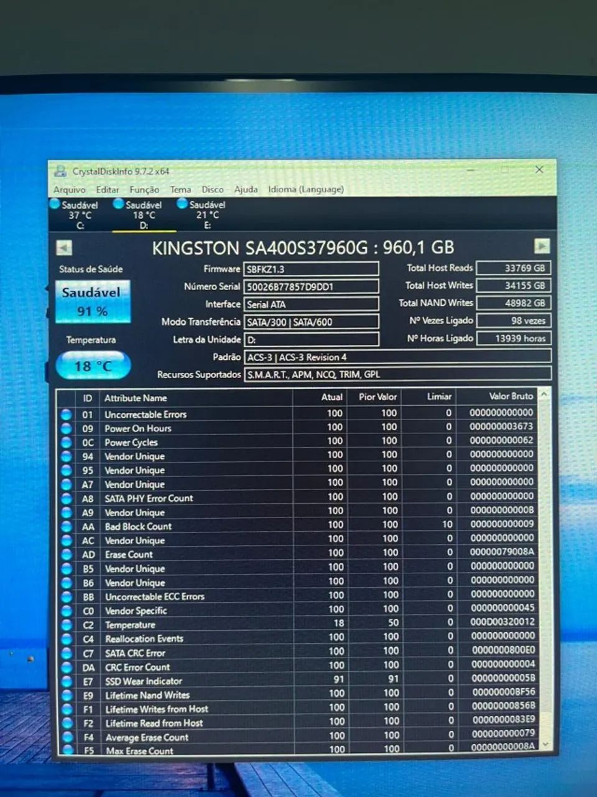Click status icon for SATA CRC Error row
597x797 pixels.
pos(67,653)
